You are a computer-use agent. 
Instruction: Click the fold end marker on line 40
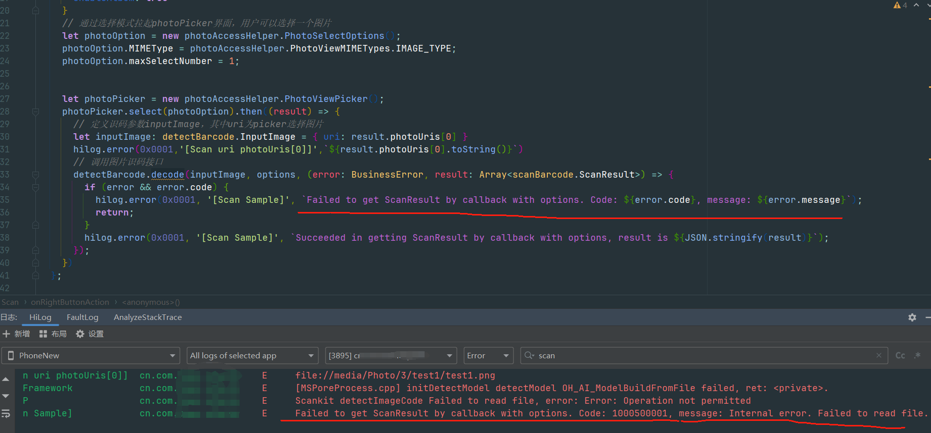coord(35,263)
